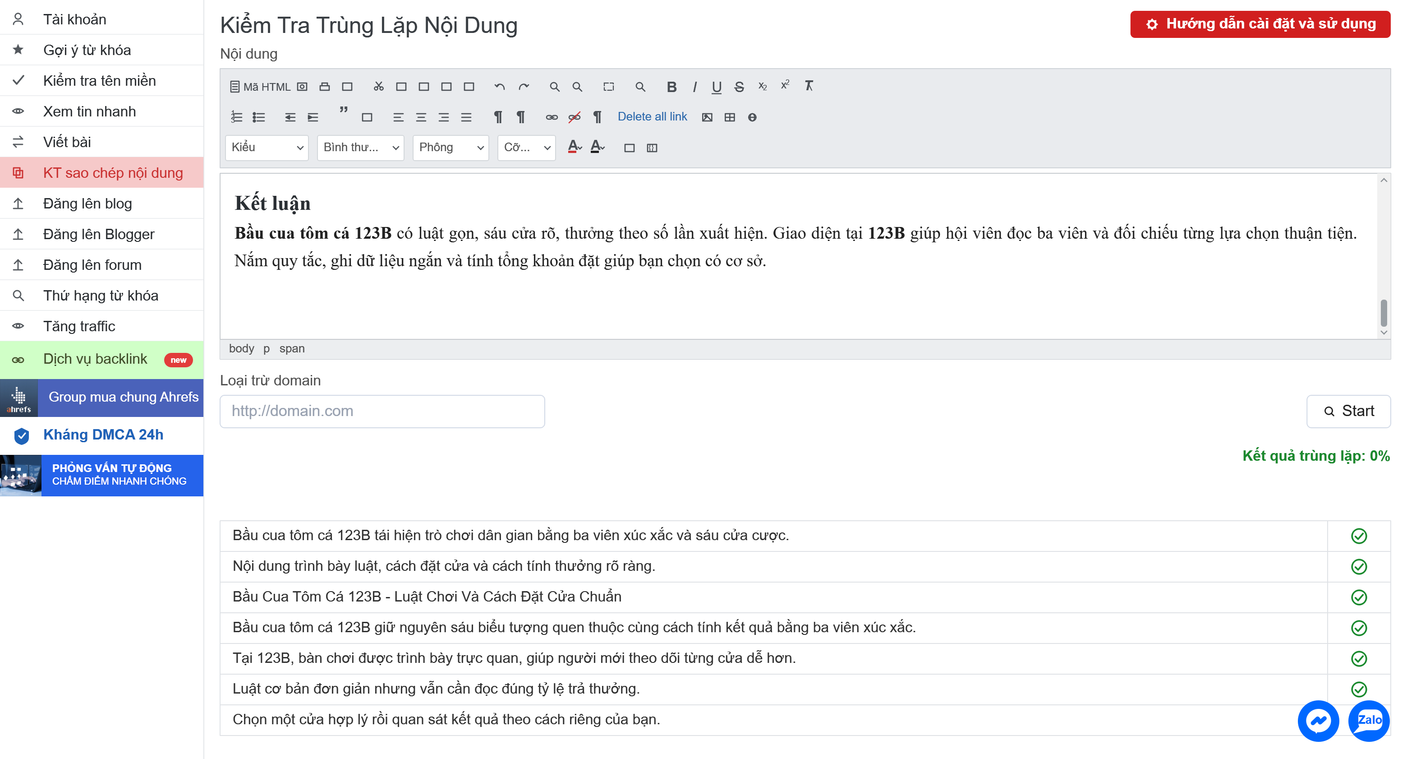Undo the last edit
Image resolution: width=1407 pixels, height=759 pixels.
(x=499, y=87)
